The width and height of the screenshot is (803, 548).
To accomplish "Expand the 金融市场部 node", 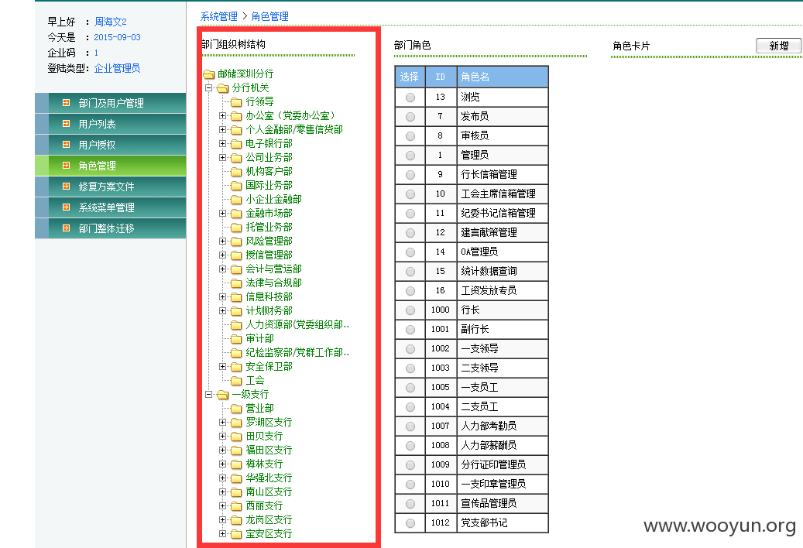I will pos(222,214).
